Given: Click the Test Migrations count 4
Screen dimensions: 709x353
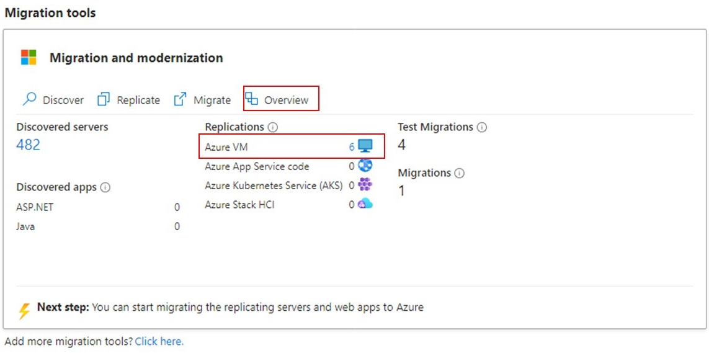Looking at the screenshot, I should pyautogui.click(x=402, y=145).
